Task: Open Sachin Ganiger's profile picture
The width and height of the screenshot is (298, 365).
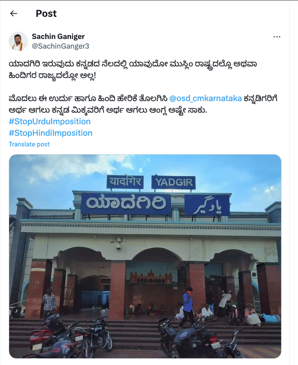Action: [x=18, y=41]
